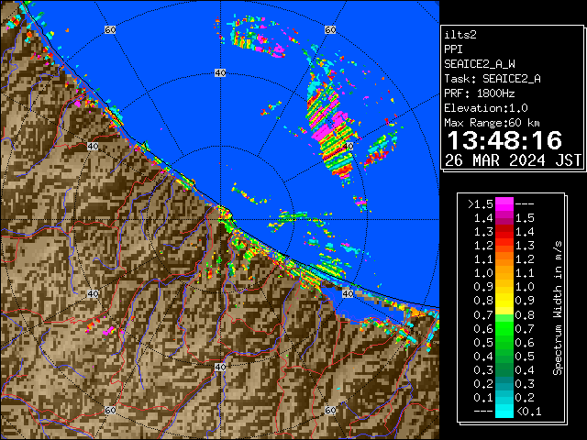Select the radar site name ilts2

460,35
